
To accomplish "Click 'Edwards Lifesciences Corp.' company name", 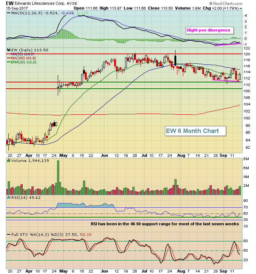I will pos(40,4).
